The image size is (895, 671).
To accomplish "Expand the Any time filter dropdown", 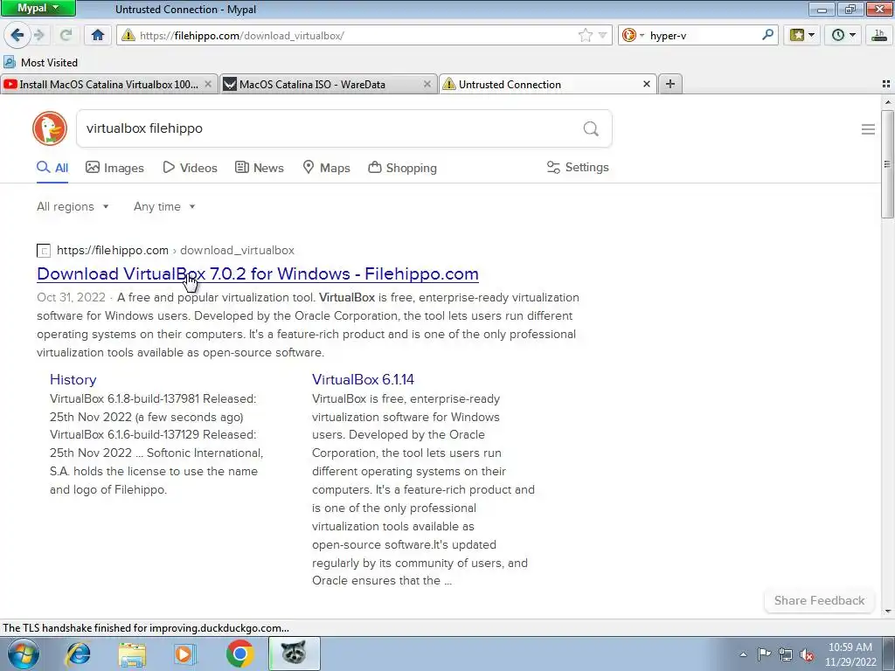I will point(164,206).
